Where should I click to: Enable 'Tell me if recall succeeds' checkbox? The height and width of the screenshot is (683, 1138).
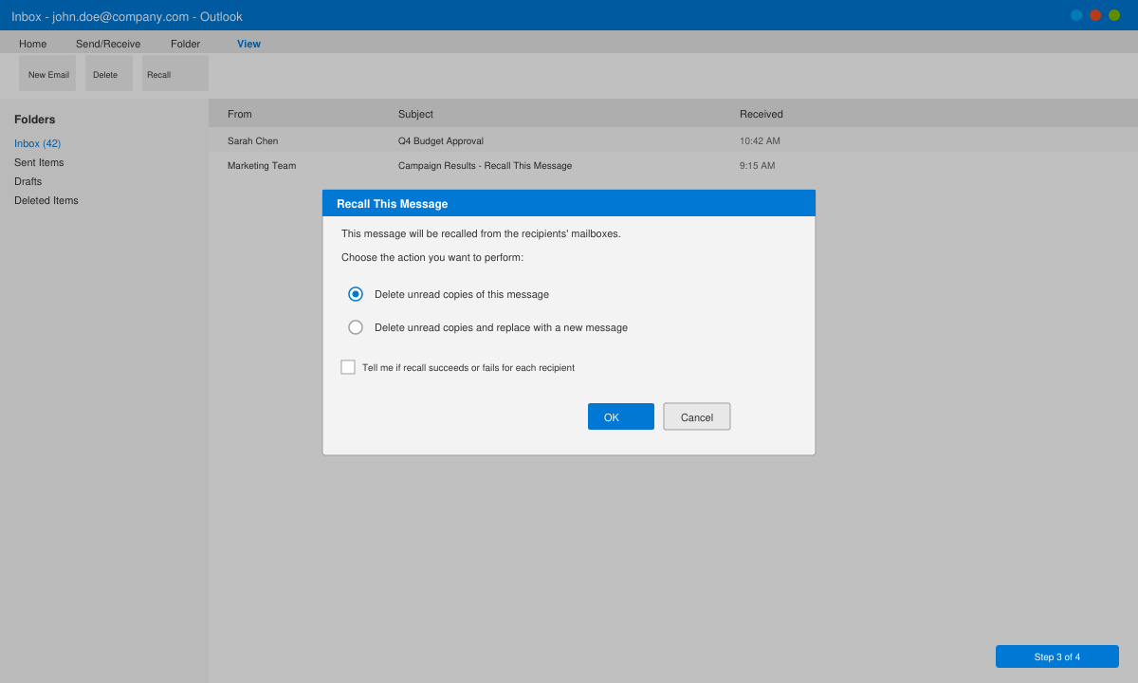348,367
